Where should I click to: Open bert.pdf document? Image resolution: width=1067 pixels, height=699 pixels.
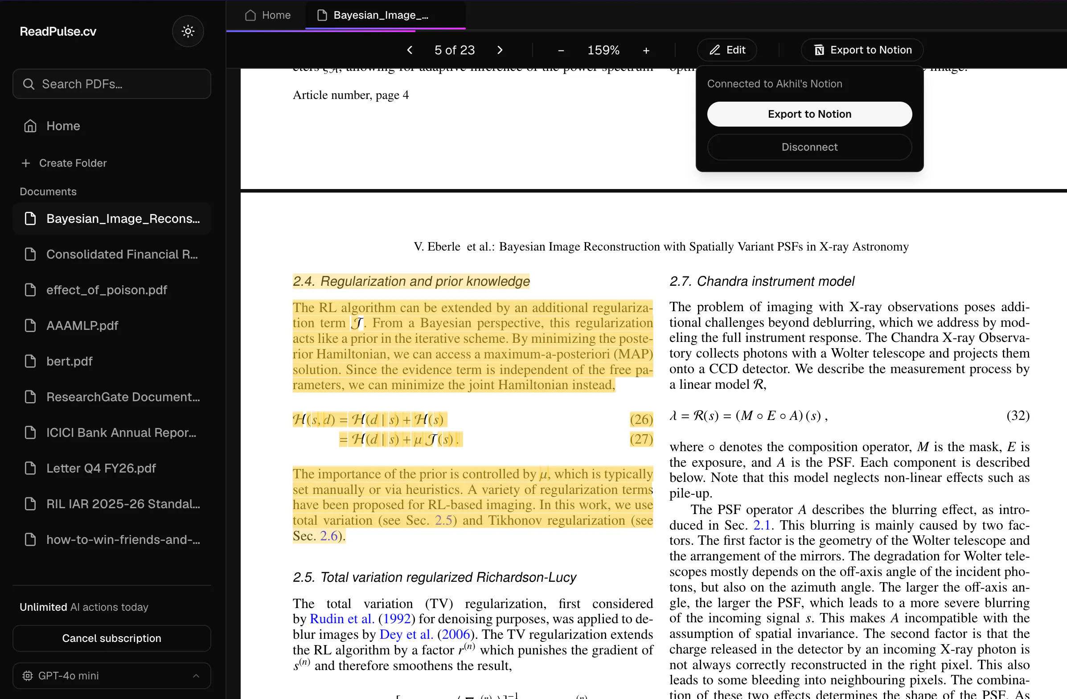[x=111, y=362]
